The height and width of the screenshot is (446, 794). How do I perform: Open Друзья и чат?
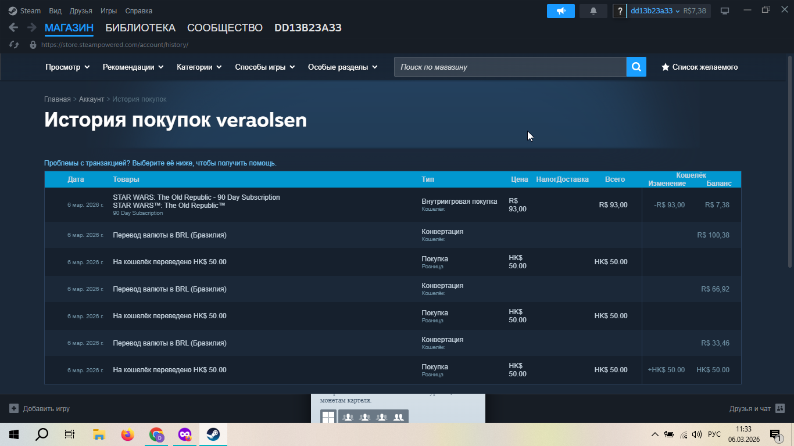point(750,409)
